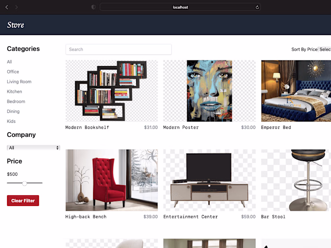Click the Sort By Price label
331x248 pixels.
point(305,49)
